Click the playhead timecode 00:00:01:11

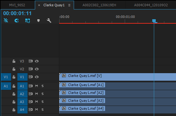click(x=17, y=14)
